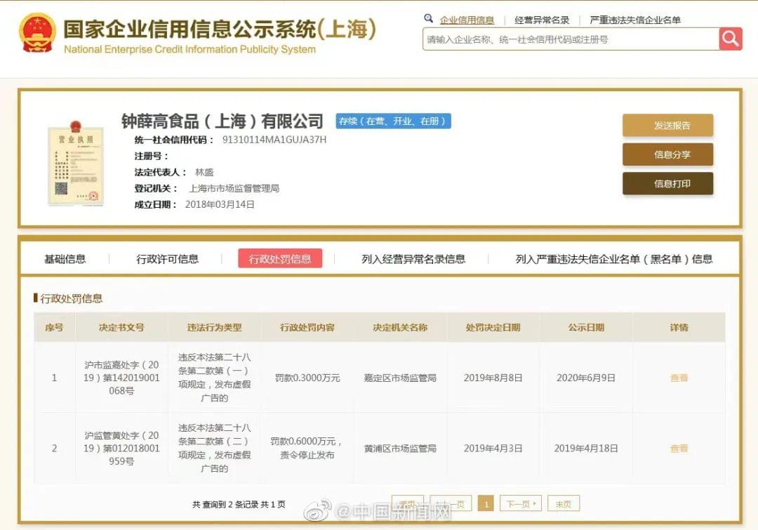Switch to the 行政许可信息 tab
Image resolution: width=758 pixels, height=530 pixels.
point(167,259)
